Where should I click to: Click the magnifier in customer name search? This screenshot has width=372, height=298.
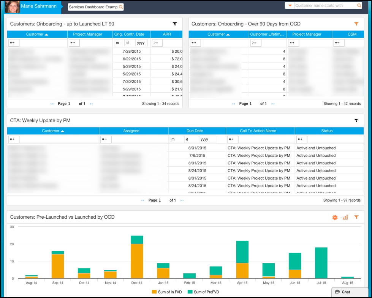(x=359, y=6)
